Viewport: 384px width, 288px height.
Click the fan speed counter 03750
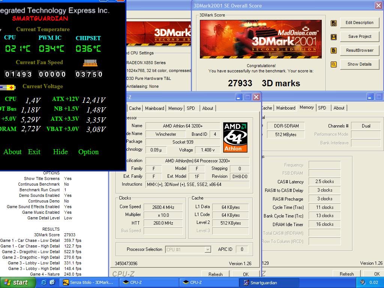[x=88, y=74]
